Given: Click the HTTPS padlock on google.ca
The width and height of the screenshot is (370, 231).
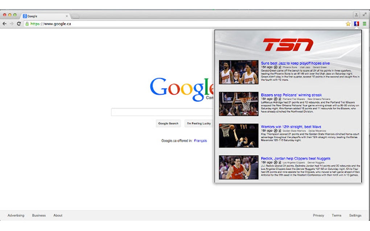Looking at the screenshot, I should tap(28, 23).
